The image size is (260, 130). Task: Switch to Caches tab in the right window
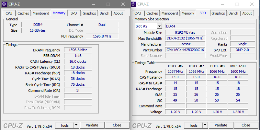152,13
